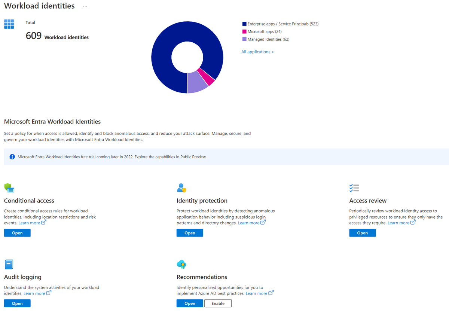This screenshot has width=449, height=311.
Task: Click the Audit logging heading
Action: tap(23, 277)
